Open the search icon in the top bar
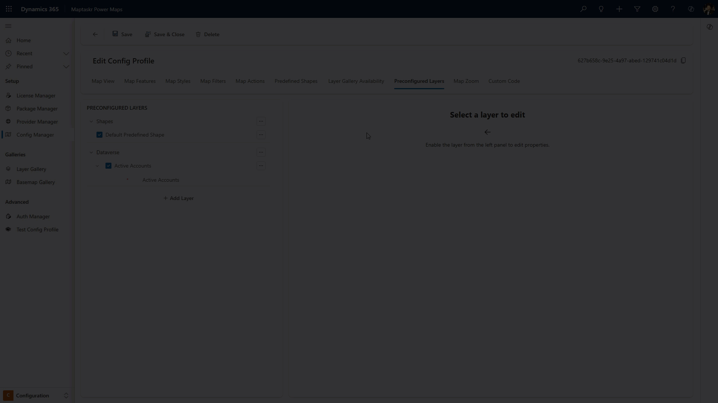 click(x=583, y=9)
